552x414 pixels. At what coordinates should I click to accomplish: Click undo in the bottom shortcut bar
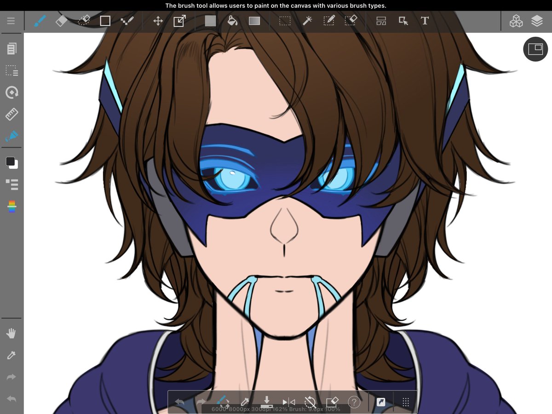point(179,402)
